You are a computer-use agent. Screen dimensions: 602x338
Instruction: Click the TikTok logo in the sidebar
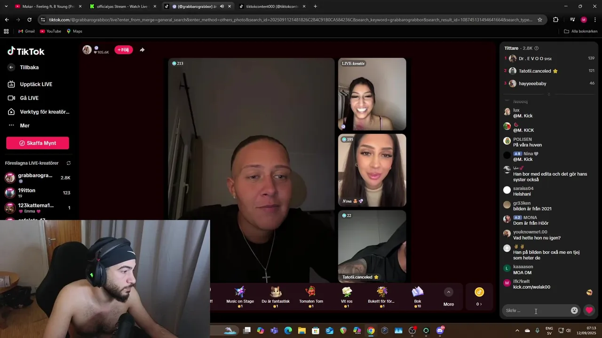[x=26, y=51]
